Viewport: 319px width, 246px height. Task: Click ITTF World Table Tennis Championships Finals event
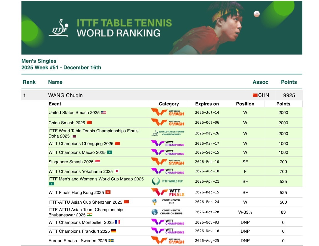[93, 133]
